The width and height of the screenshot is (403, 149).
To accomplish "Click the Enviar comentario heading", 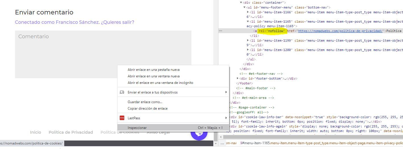I will (44, 12).
